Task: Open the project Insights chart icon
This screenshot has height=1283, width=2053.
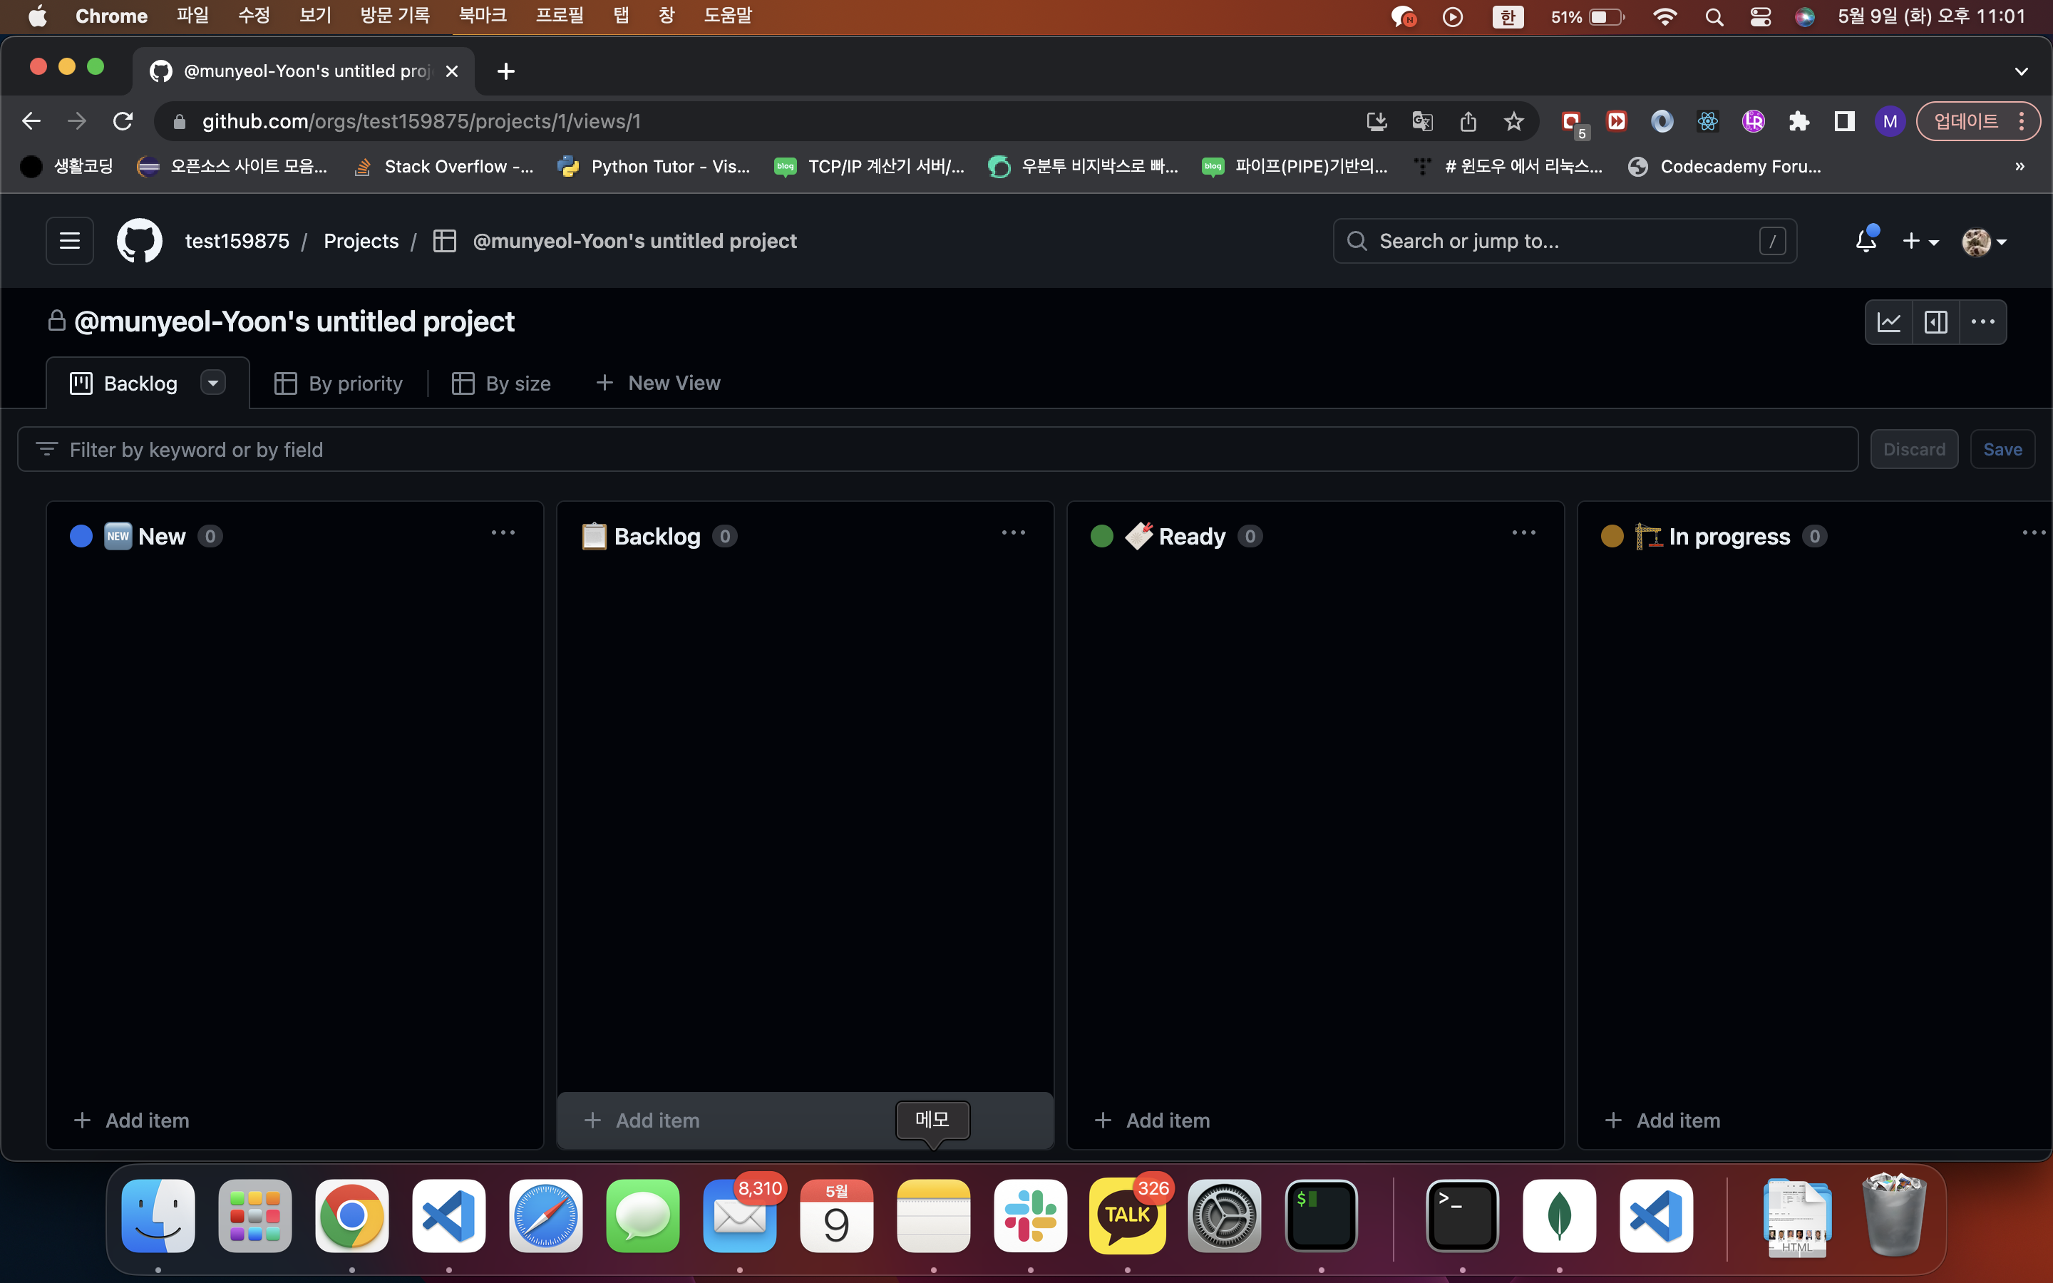Action: 1888,322
